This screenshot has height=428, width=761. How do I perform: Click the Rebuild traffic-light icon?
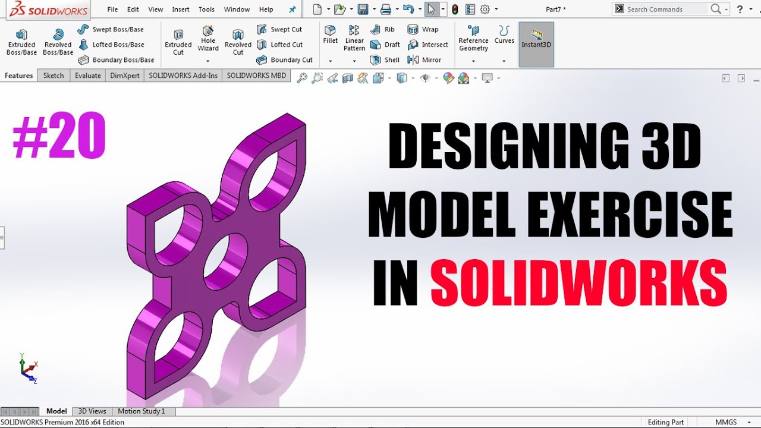[455, 10]
